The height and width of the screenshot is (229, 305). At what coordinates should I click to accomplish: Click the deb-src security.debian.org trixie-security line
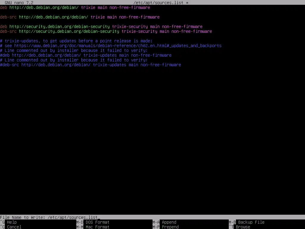click(106, 31)
